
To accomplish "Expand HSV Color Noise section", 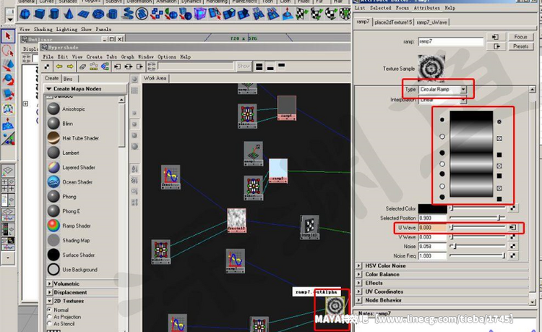I will click(x=358, y=265).
